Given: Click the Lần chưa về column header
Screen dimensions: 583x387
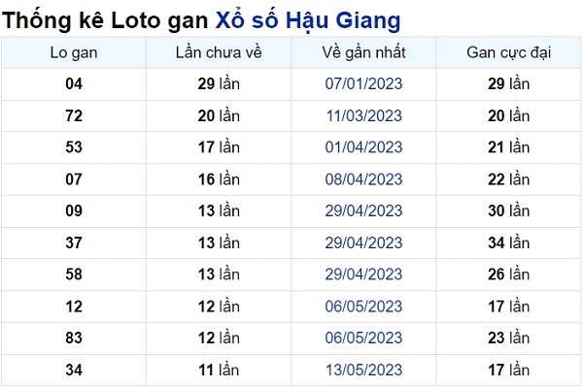Looking at the screenshot, I should pyautogui.click(x=219, y=52).
